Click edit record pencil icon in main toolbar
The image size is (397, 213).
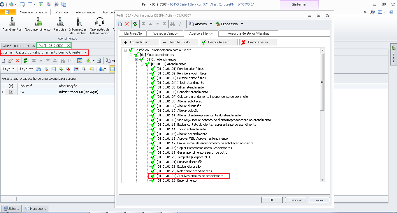coord(10,61)
